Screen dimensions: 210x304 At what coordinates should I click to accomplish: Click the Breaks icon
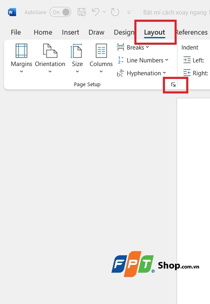pos(120,47)
